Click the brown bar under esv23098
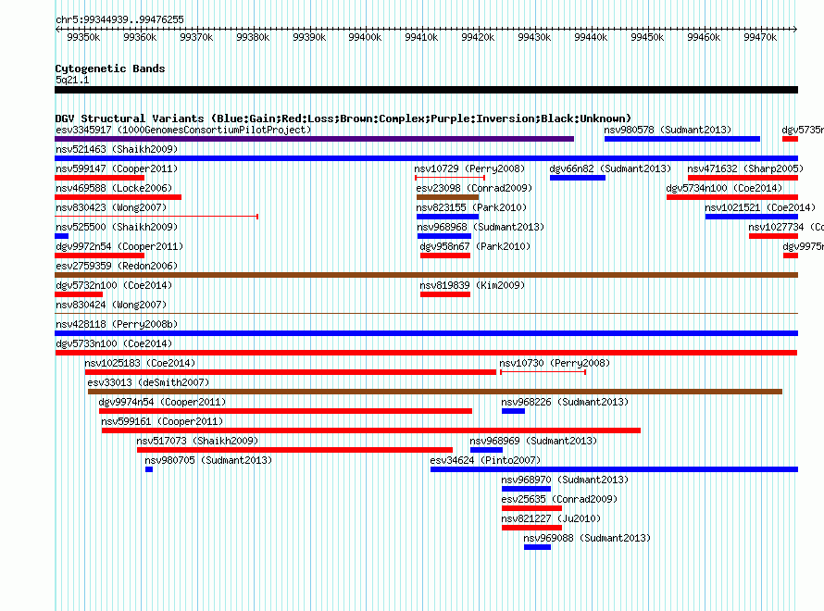This screenshot has height=611, width=824. click(447, 197)
